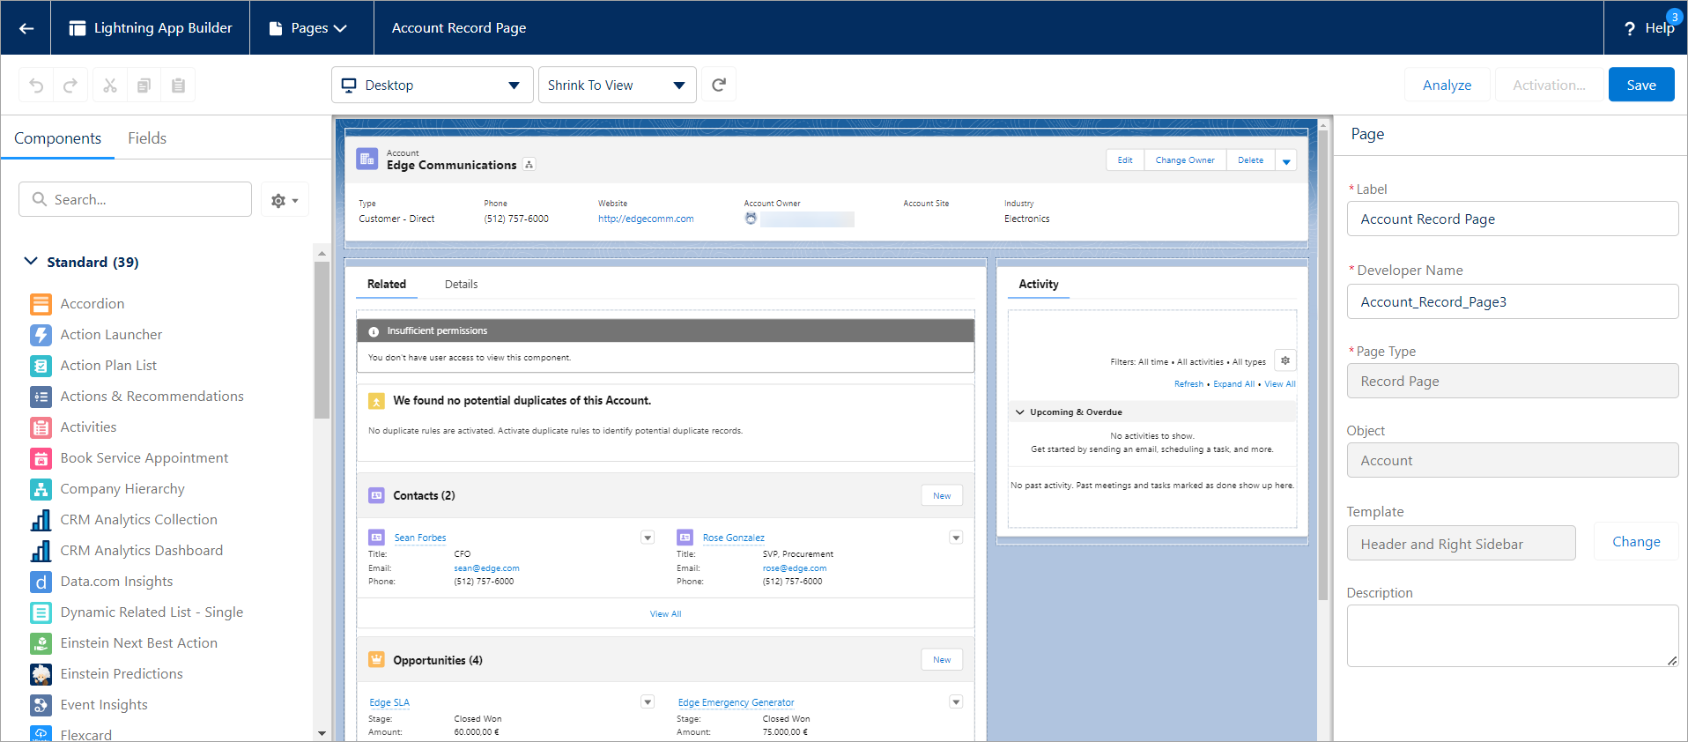
Task: Click the Refresh canvas icon
Action: 719,85
